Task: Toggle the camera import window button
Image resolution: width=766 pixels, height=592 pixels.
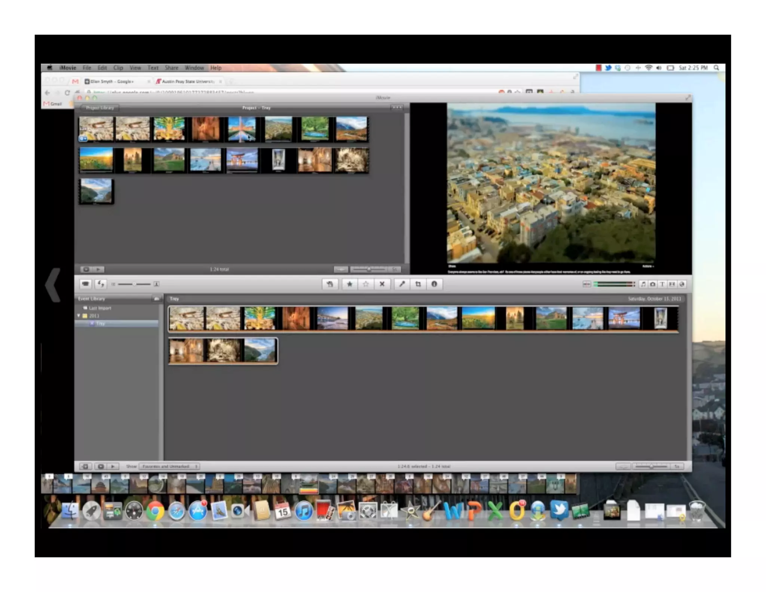Action: click(85, 284)
